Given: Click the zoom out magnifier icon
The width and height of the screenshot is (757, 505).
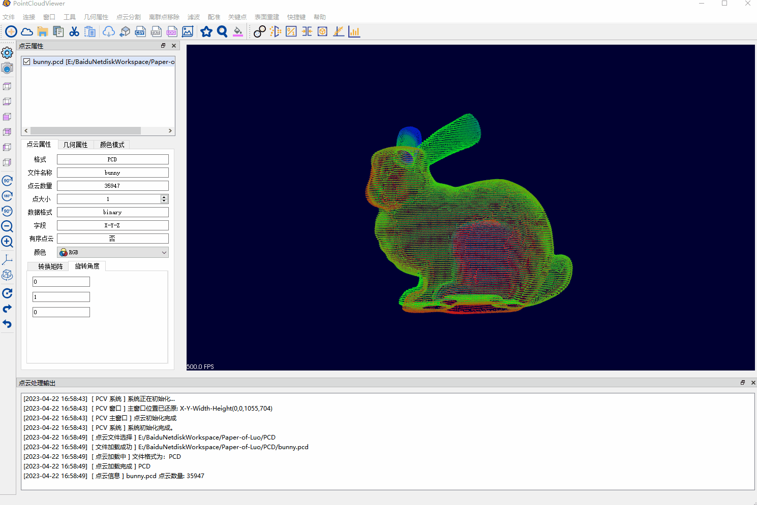Looking at the screenshot, I should point(7,226).
